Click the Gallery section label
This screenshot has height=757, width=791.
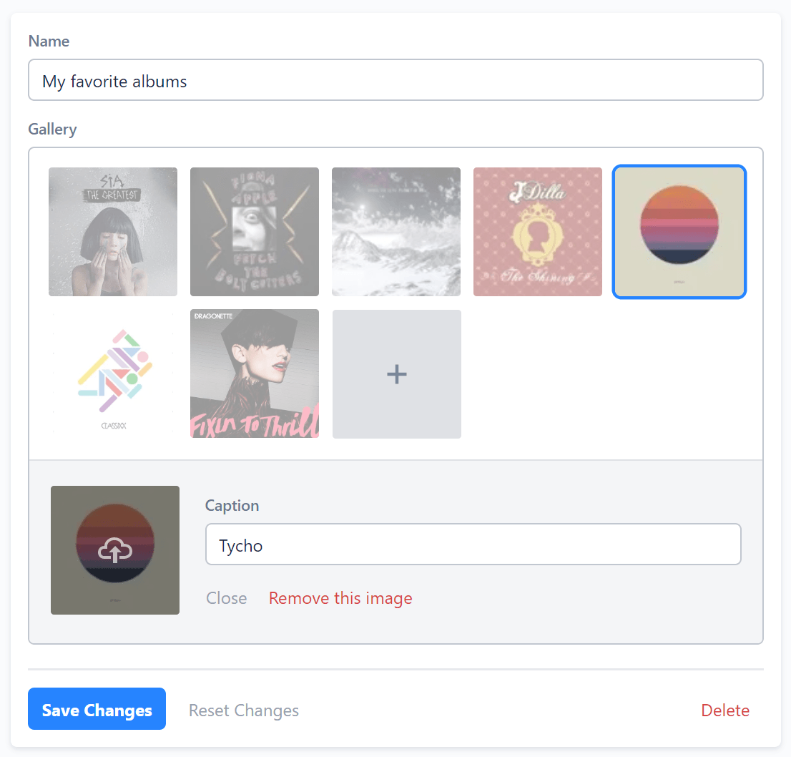(x=52, y=129)
